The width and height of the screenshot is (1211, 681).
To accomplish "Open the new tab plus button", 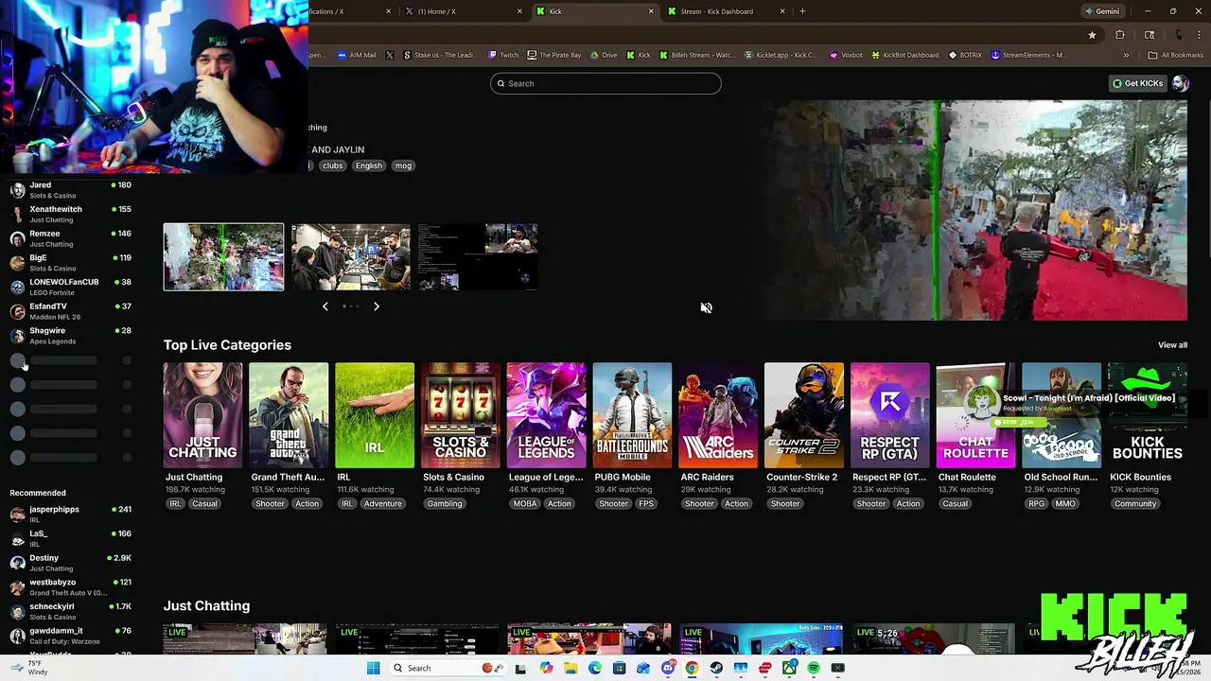I will tap(802, 11).
